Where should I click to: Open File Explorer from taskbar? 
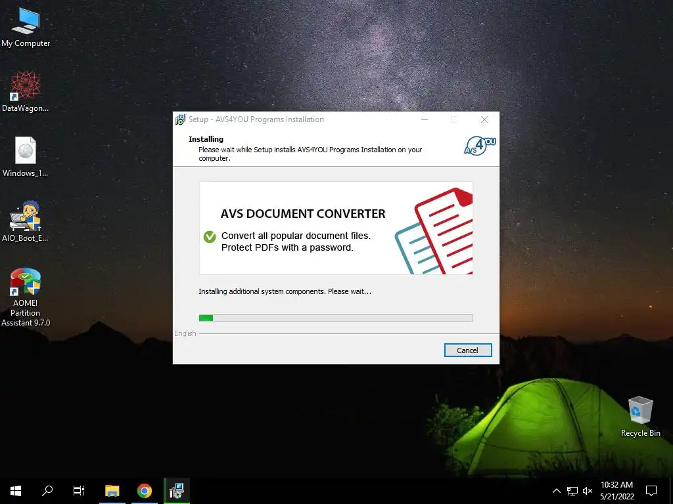pos(112,491)
